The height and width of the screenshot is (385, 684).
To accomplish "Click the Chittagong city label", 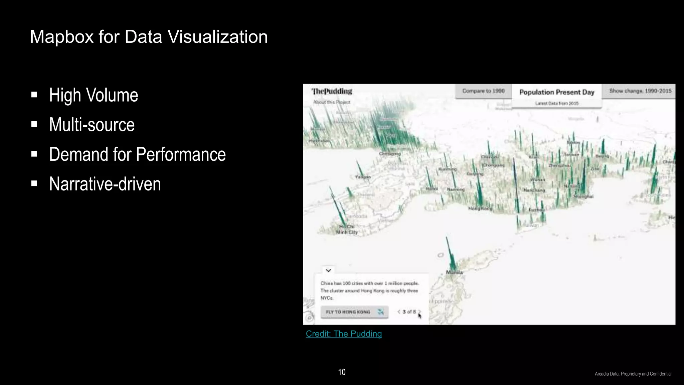I will pos(389,154).
